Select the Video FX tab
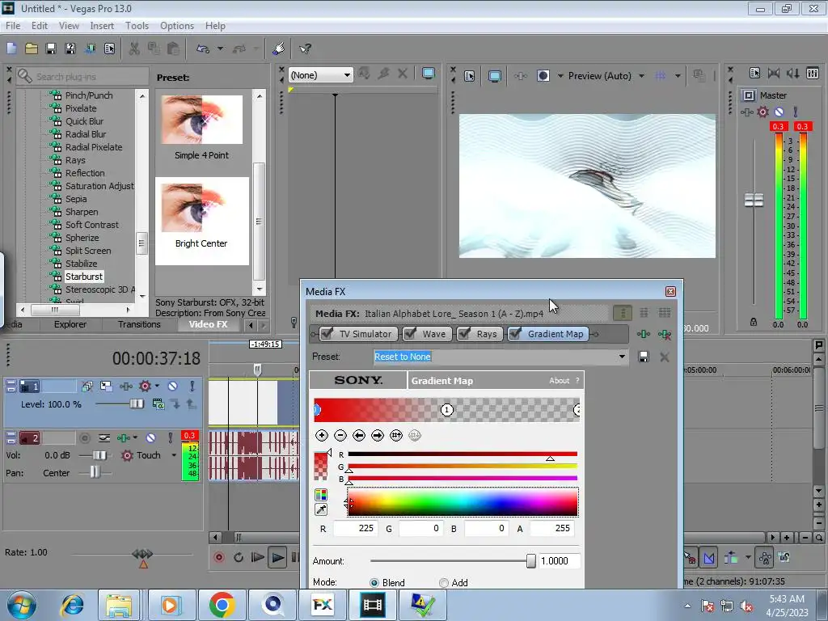Screen dimensions: 828x621 coord(208,324)
